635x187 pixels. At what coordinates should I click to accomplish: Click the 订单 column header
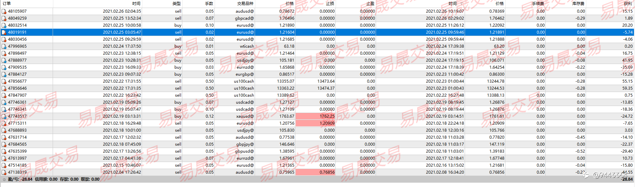coord(7,4)
